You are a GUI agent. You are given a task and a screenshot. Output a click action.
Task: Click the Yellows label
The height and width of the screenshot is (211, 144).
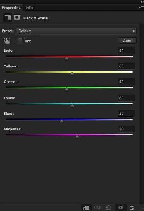pyautogui.click(x=10, y=66)
